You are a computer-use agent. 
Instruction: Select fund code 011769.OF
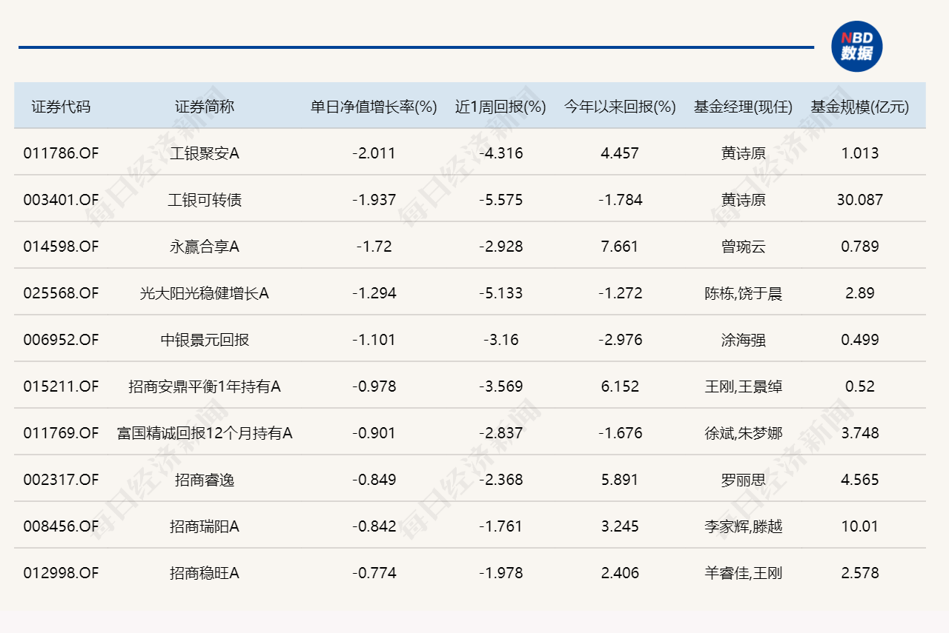click(x=61, y=433)
